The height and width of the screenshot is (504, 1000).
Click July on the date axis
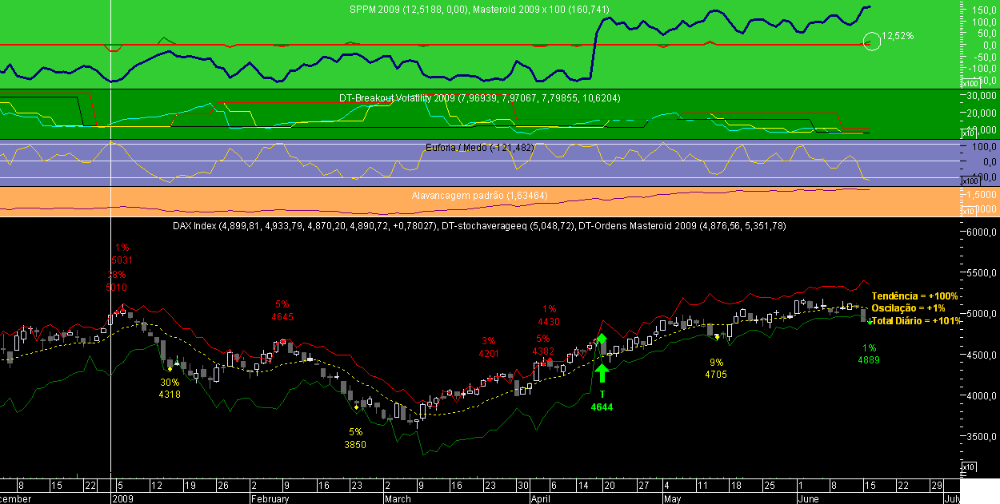tap(953, 498)
